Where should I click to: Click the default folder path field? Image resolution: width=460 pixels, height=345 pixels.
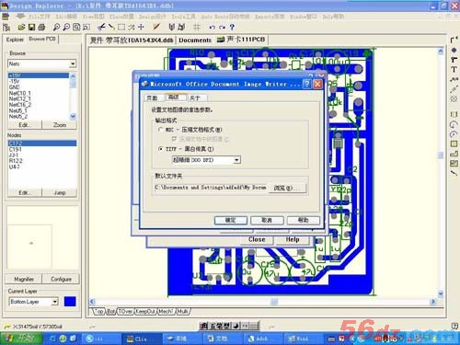[x=211, y=188]
